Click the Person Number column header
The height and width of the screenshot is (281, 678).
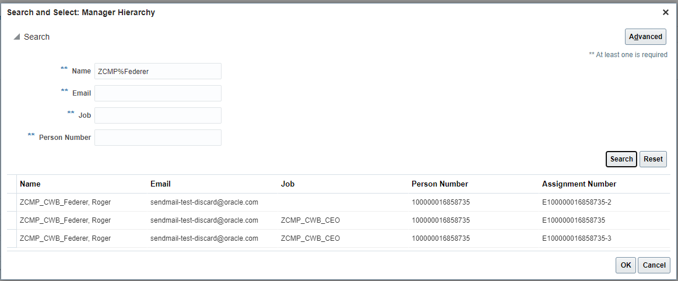pyautogui.click(x=440, y=184)
